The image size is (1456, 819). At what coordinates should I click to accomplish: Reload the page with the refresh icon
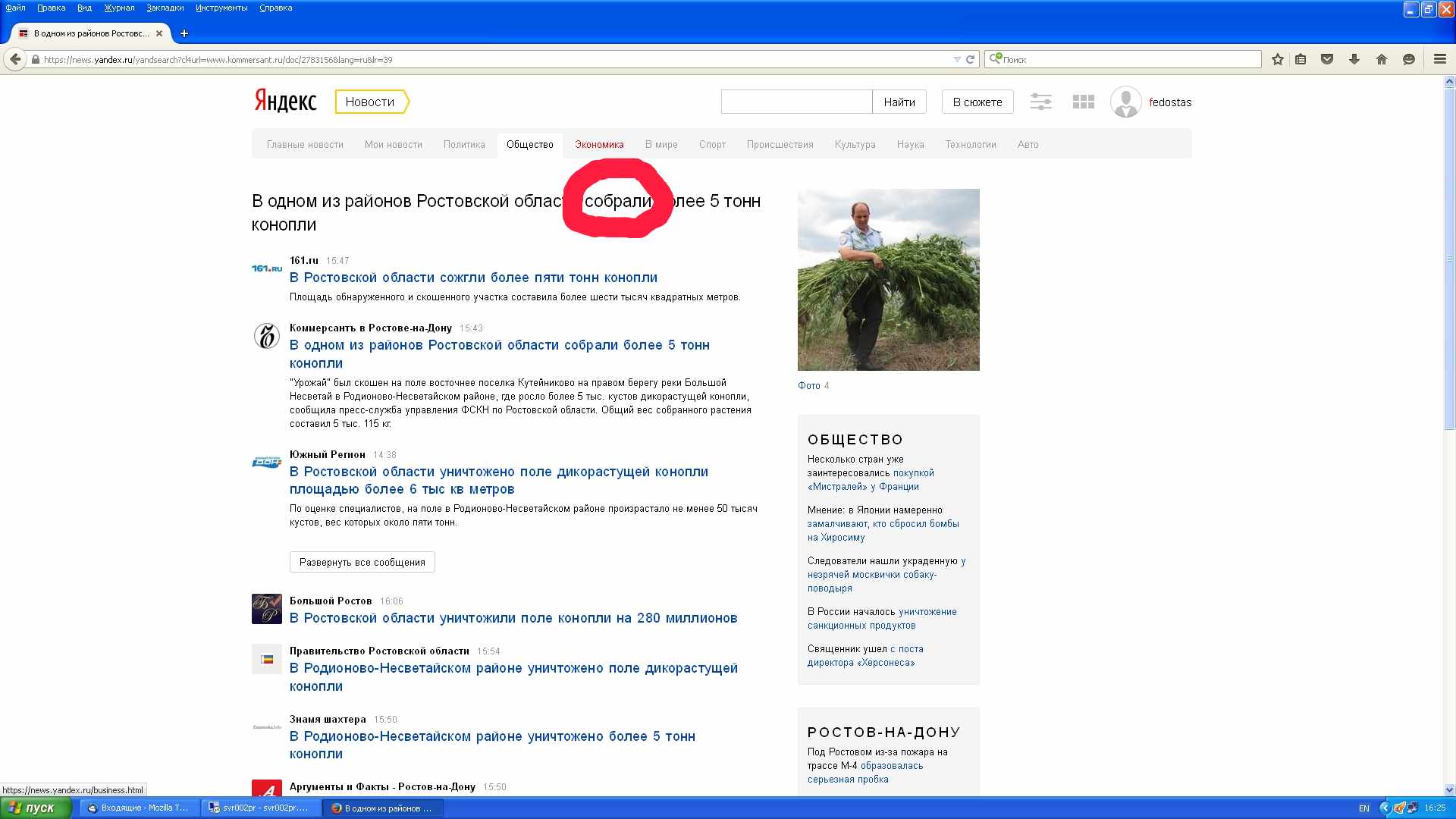coord(970,59)
